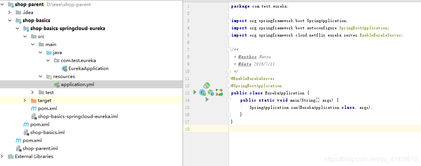
Task: Click the blue java source folder icon
Action: pyautogui.click(x=49, y=53)
